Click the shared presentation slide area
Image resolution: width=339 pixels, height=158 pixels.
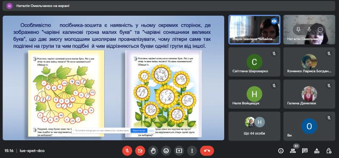pyautogui.click(x=113, y=78)
